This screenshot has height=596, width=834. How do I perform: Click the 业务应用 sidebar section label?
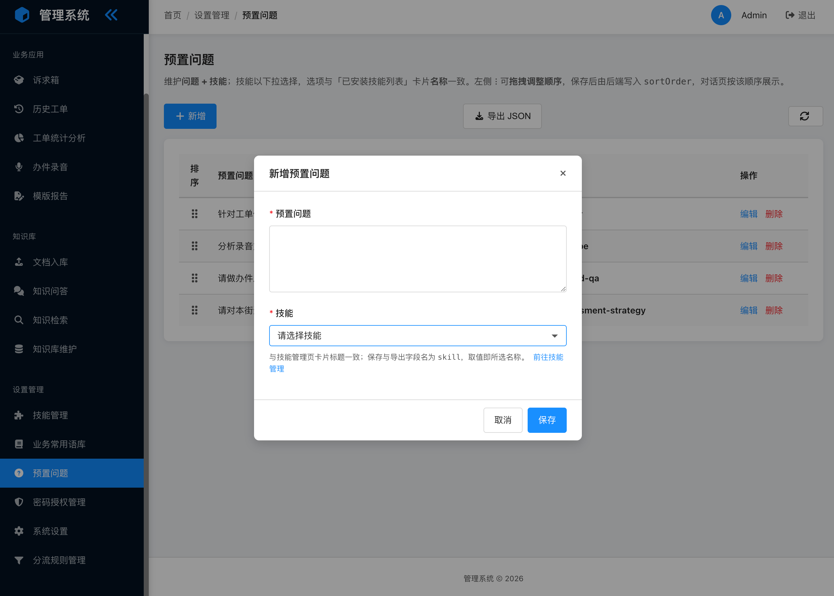tap(28, 55)
